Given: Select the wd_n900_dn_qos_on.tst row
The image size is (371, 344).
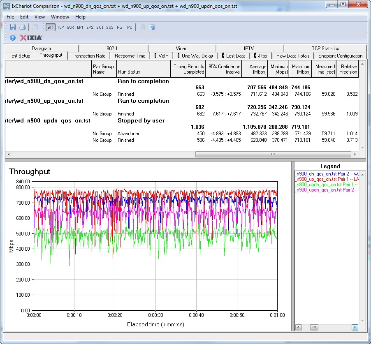Looking at the screenshot, I should [182, 81].
